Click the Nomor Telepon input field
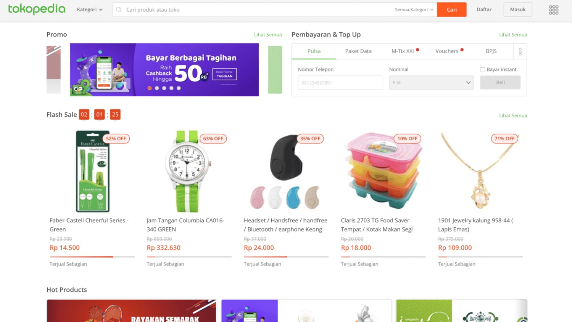Viewport: 572px width, 322px height. click(340, 83)
